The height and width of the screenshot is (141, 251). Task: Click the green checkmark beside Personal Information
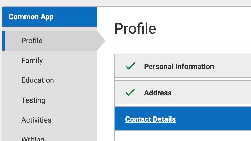click(130, 66)
